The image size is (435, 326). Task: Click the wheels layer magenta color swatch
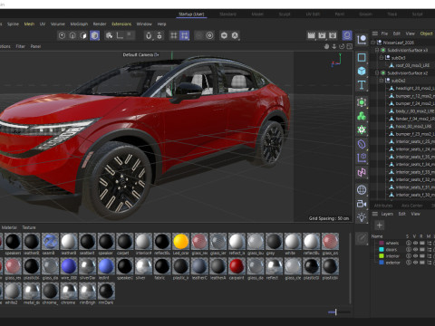click(382, 243)
